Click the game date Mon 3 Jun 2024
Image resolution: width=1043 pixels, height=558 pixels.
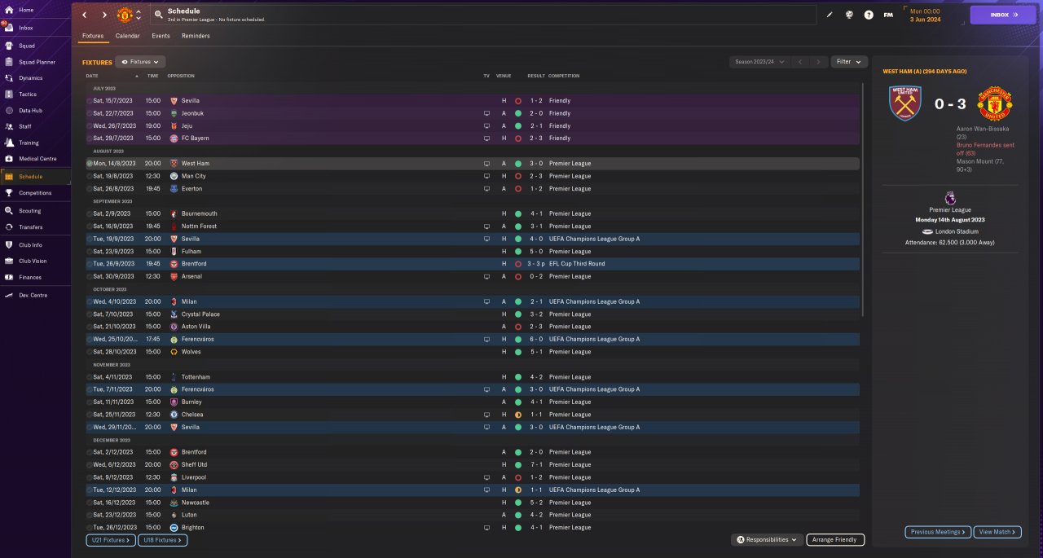(925, 15)
